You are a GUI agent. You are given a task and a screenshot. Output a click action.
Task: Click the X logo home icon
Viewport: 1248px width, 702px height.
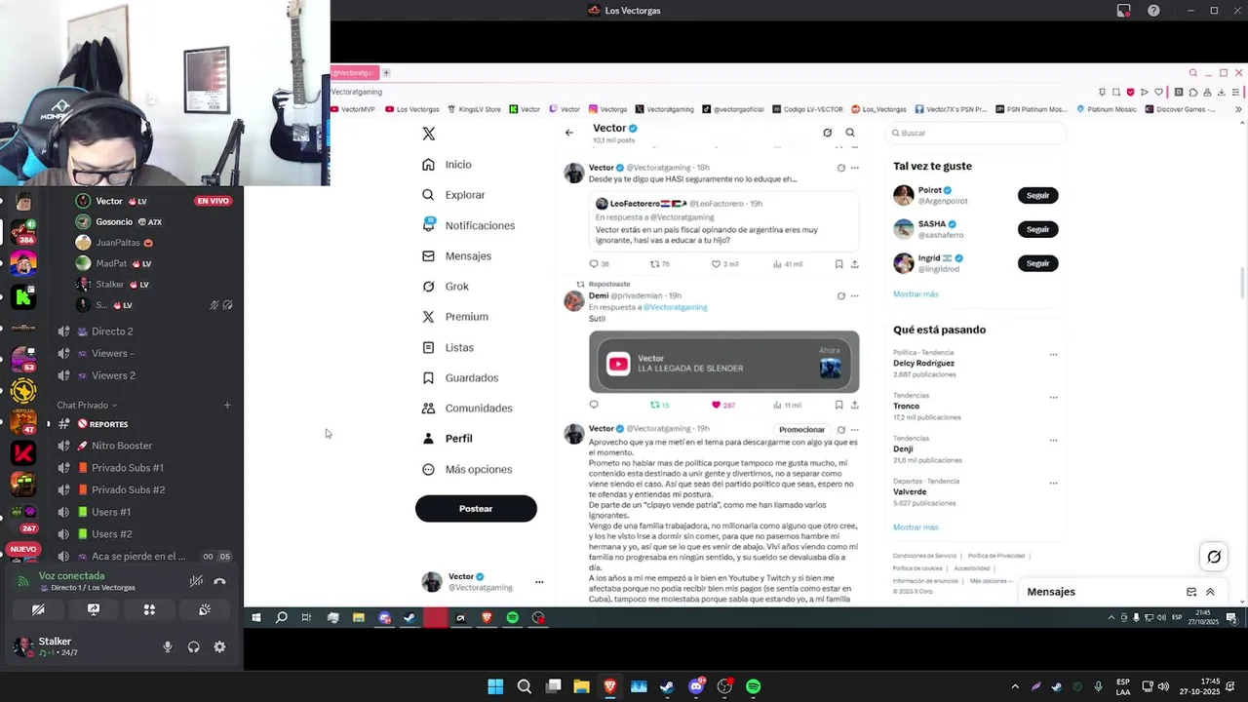tap(429, 134)
